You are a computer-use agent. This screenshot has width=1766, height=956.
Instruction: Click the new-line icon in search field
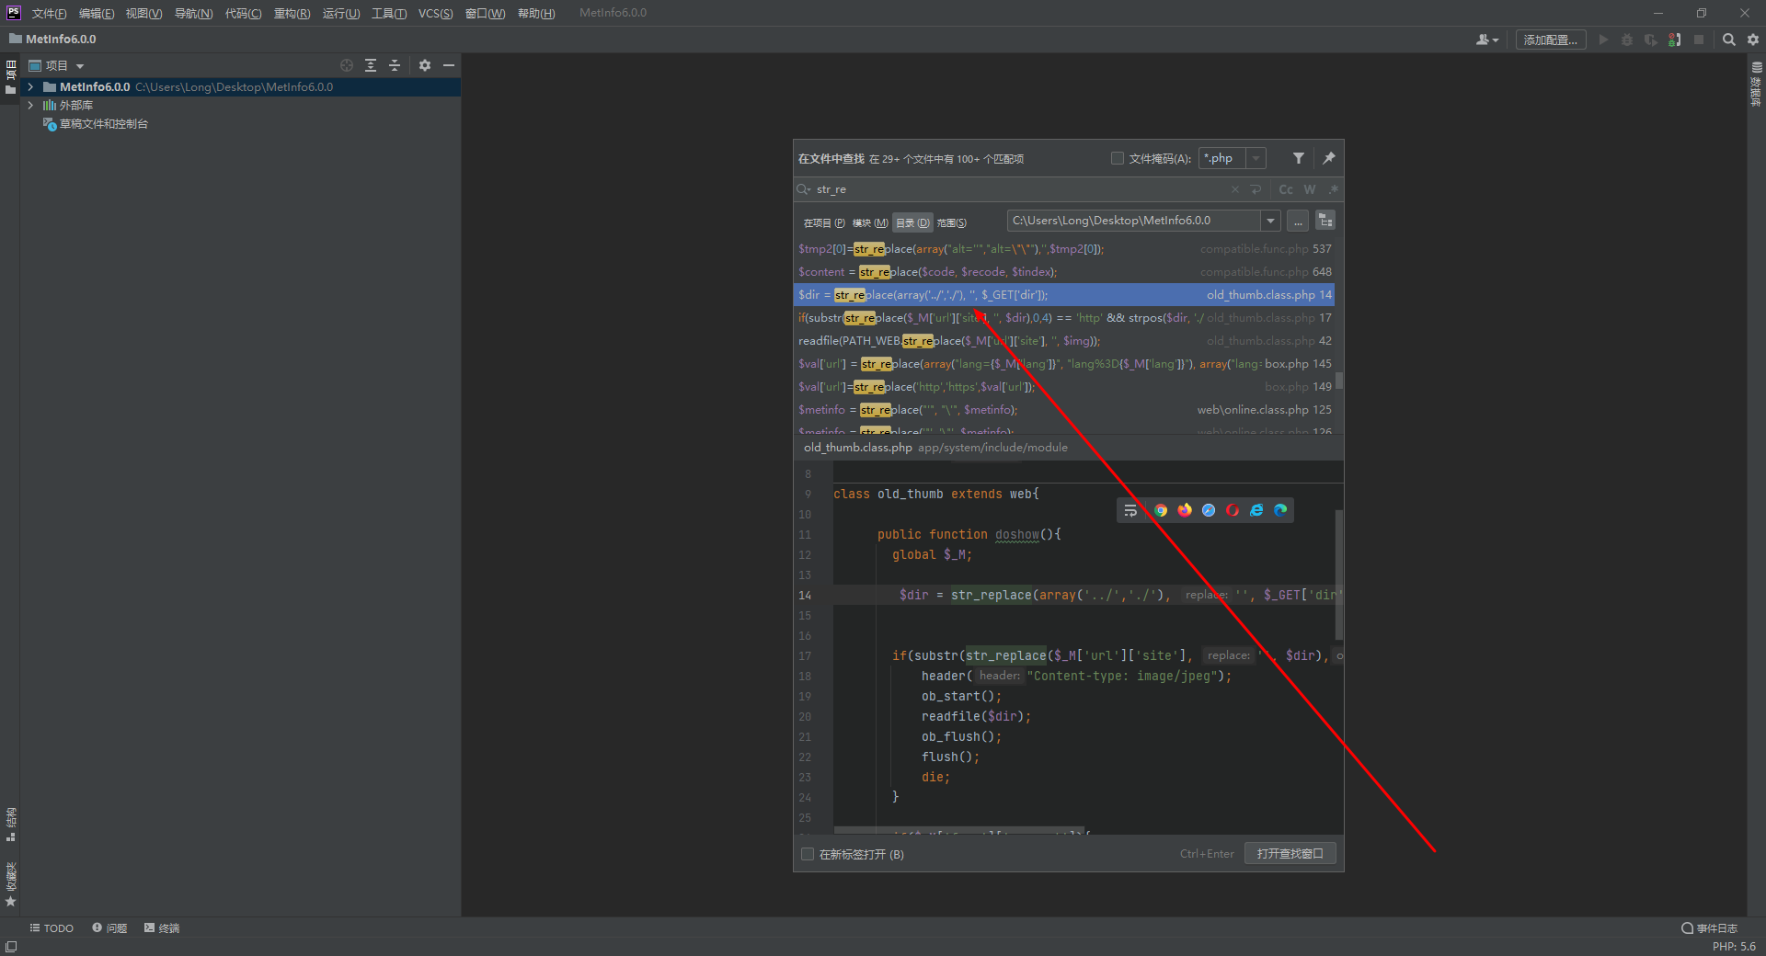coord(1256,189)
